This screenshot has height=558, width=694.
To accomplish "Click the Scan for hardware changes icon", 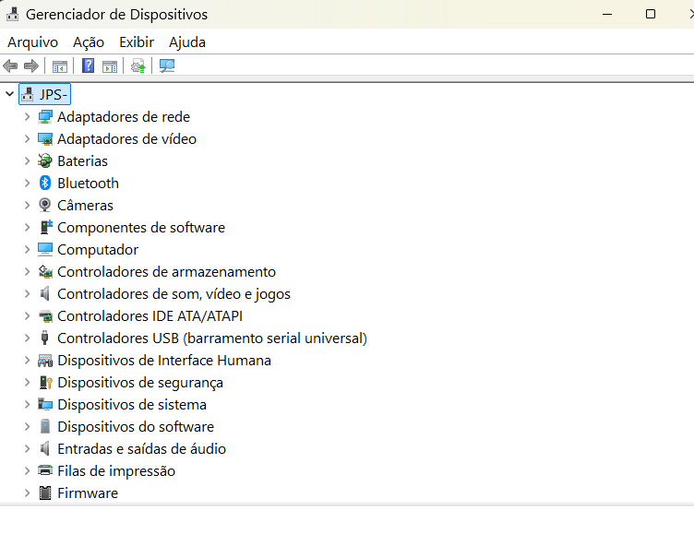I will click(167, 66).
